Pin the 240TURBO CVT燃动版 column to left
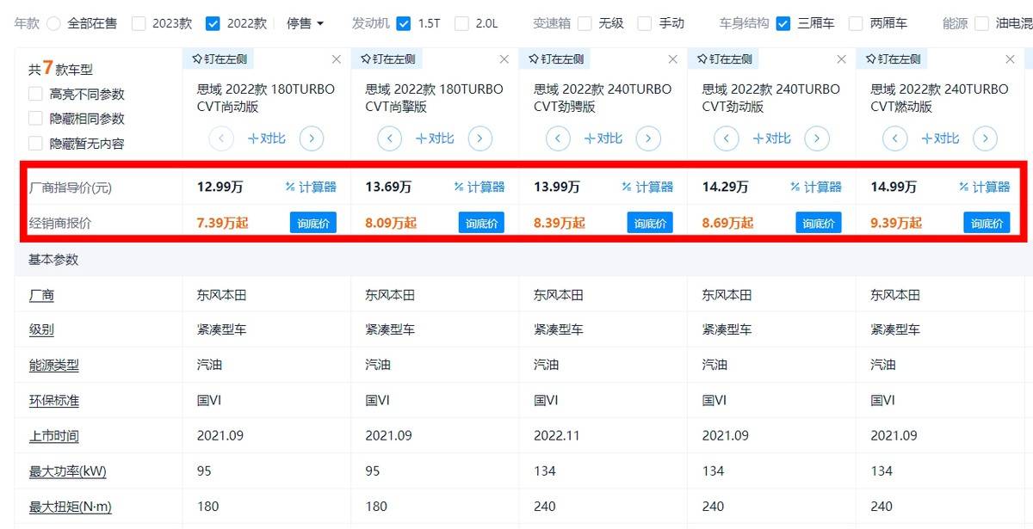Viewport: 1033px width, 529px height. pyautogui.click(x=893, y=59)
